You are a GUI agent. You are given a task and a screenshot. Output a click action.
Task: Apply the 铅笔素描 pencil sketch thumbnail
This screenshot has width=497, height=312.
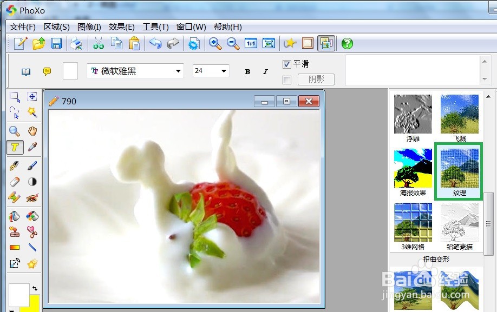pos(459,222)
